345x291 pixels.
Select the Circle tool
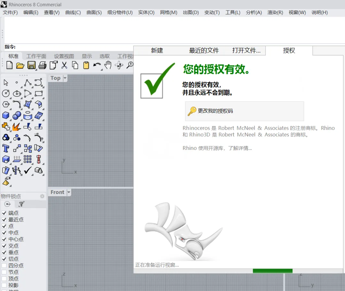coord(6,93)
